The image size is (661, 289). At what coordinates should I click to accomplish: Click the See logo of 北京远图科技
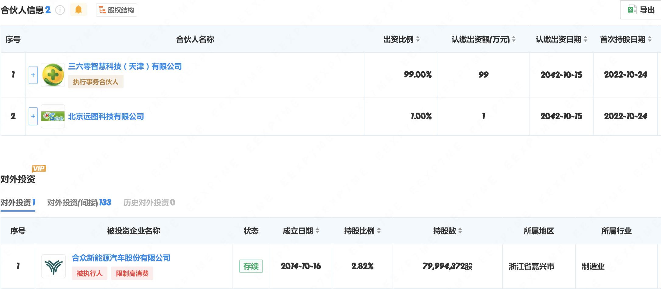click(x=53, y=116)
